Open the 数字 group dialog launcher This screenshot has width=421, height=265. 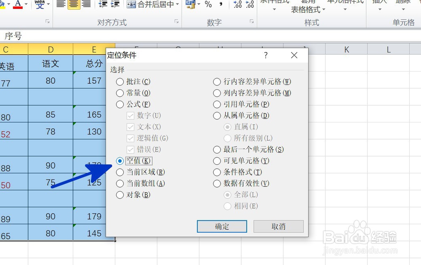251,22
